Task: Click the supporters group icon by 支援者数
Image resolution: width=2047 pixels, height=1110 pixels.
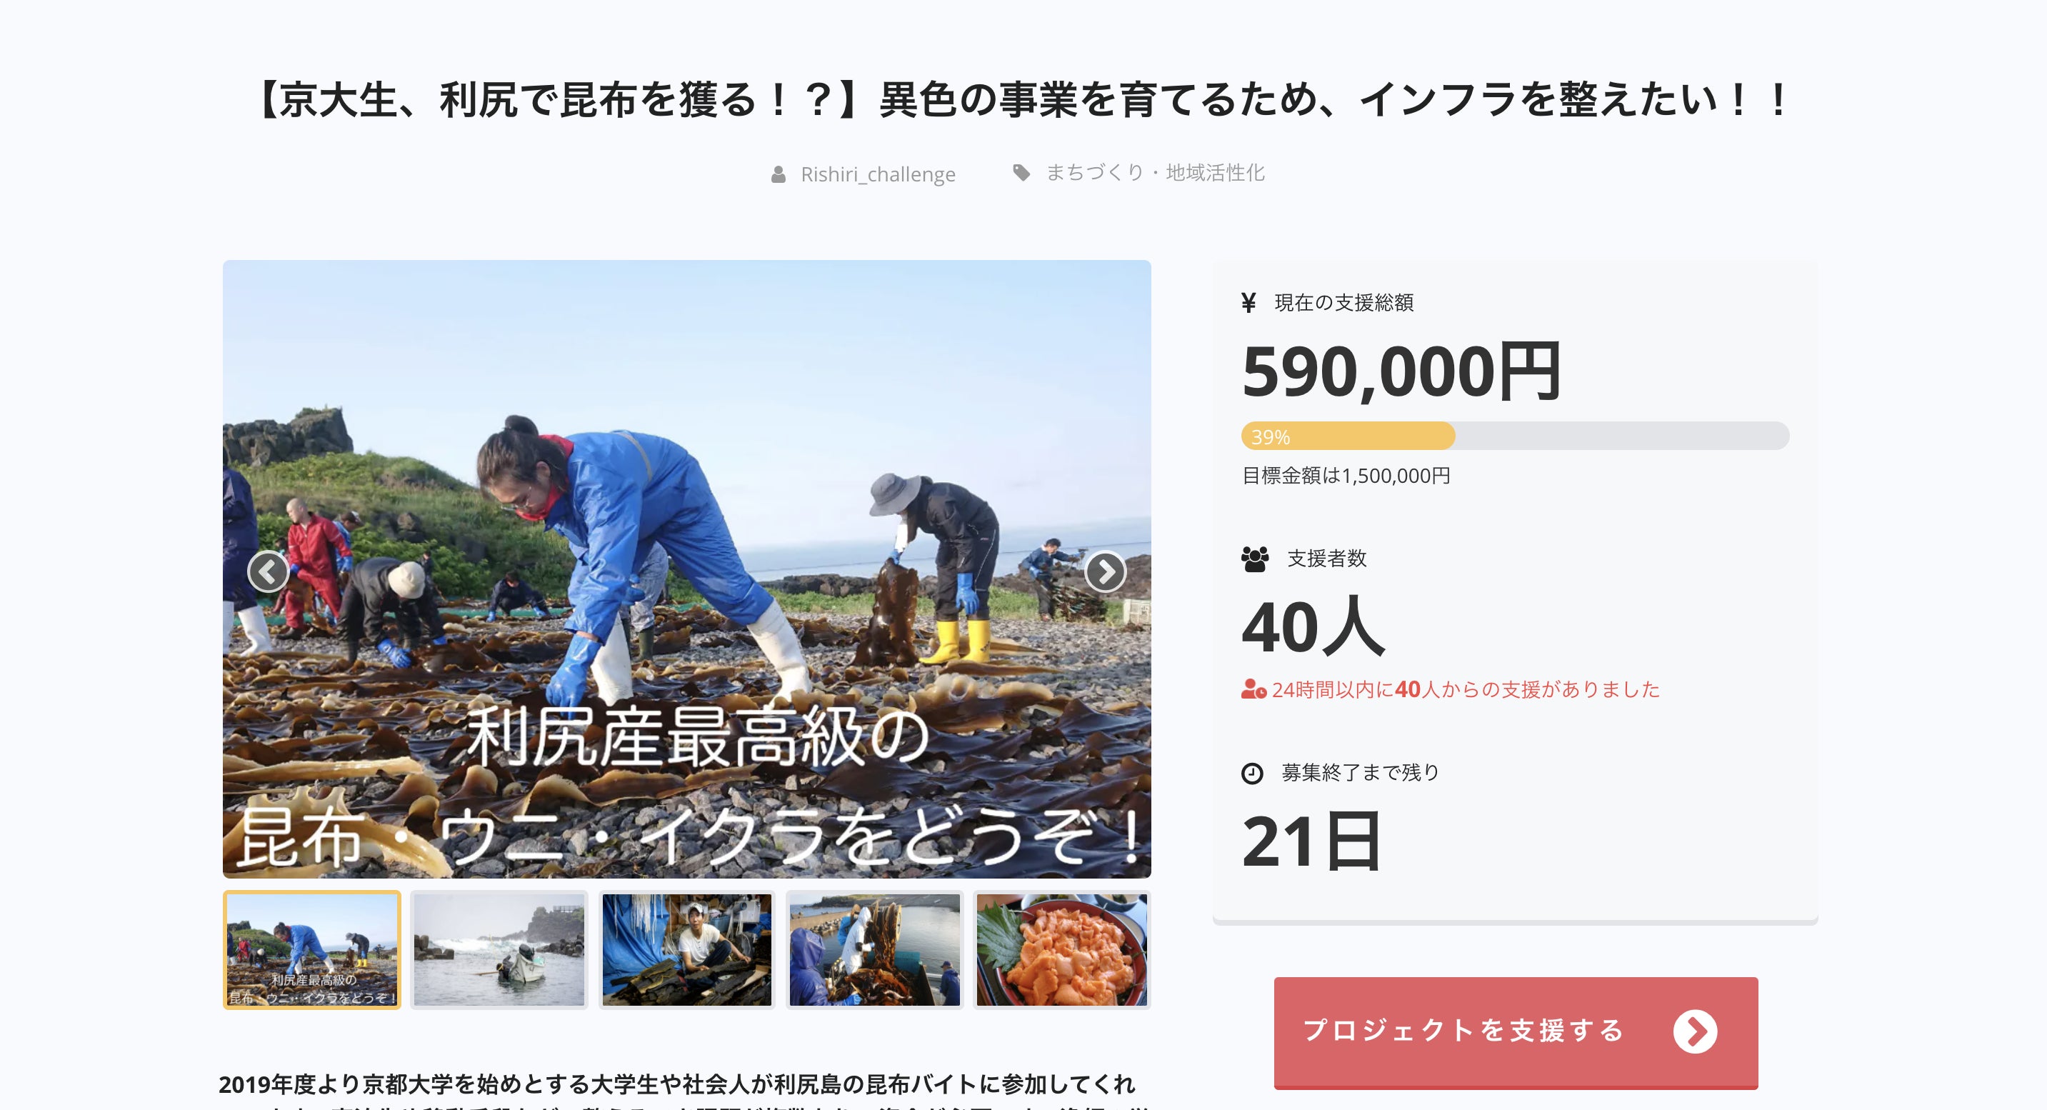Action: click(1255, 559)
